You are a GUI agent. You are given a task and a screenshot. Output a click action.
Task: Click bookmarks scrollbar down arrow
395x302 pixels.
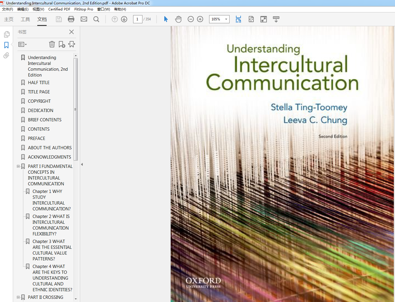coord(76,299)
